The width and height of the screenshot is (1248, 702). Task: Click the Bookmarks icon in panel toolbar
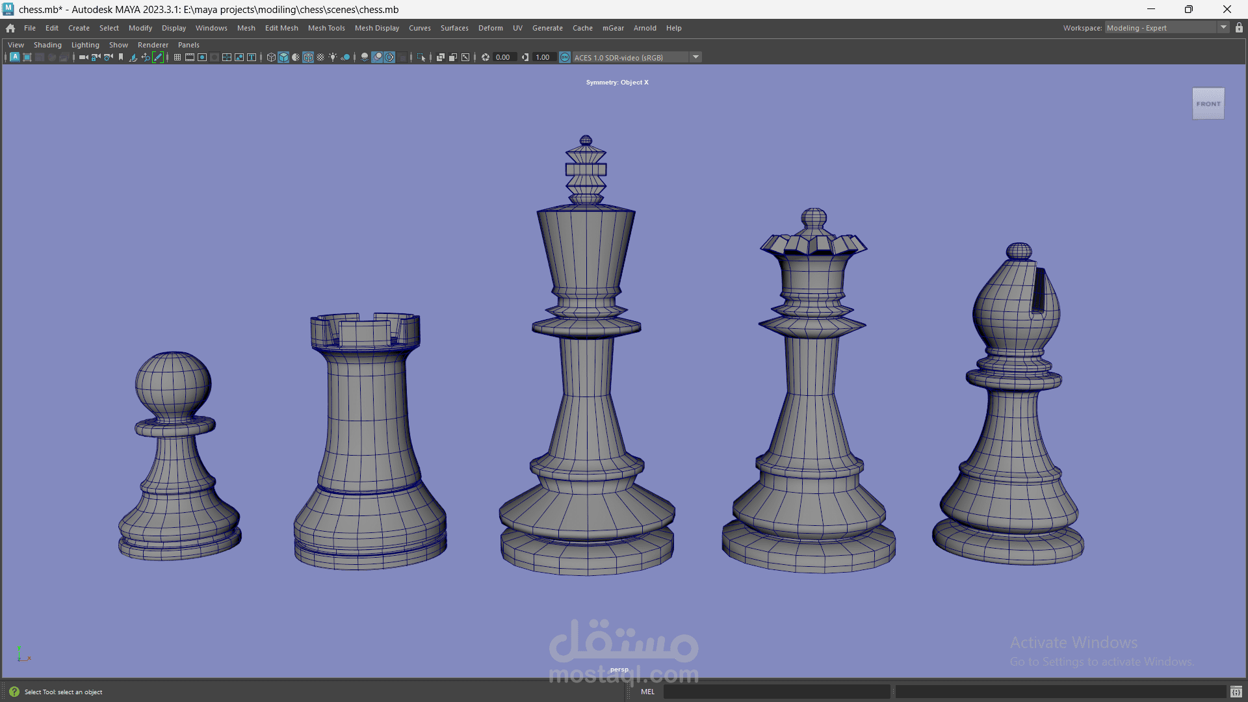121,57
